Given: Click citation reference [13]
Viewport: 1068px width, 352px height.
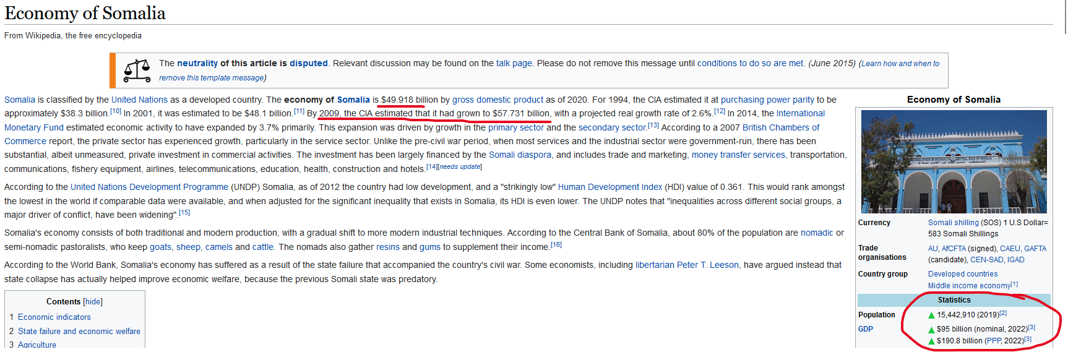Looking at the screenshot, I should (653, 126).
